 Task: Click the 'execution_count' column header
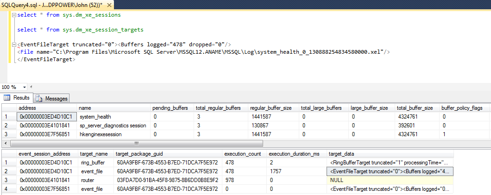(245, 154)
